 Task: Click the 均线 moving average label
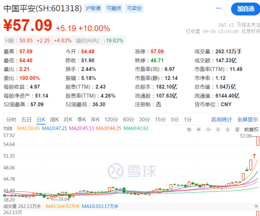click(x=8, y=128)
